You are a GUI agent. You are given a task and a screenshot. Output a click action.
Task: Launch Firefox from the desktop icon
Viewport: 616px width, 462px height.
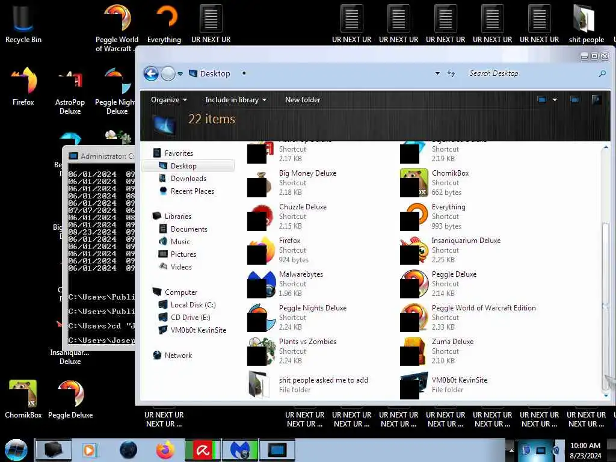[x=23, y=87]
